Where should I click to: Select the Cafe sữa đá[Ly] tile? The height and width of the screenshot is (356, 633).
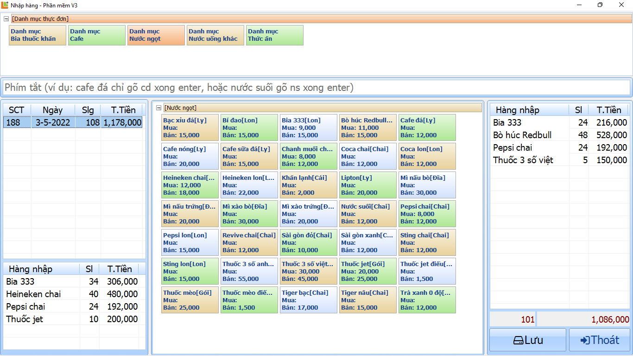(249, 156)
